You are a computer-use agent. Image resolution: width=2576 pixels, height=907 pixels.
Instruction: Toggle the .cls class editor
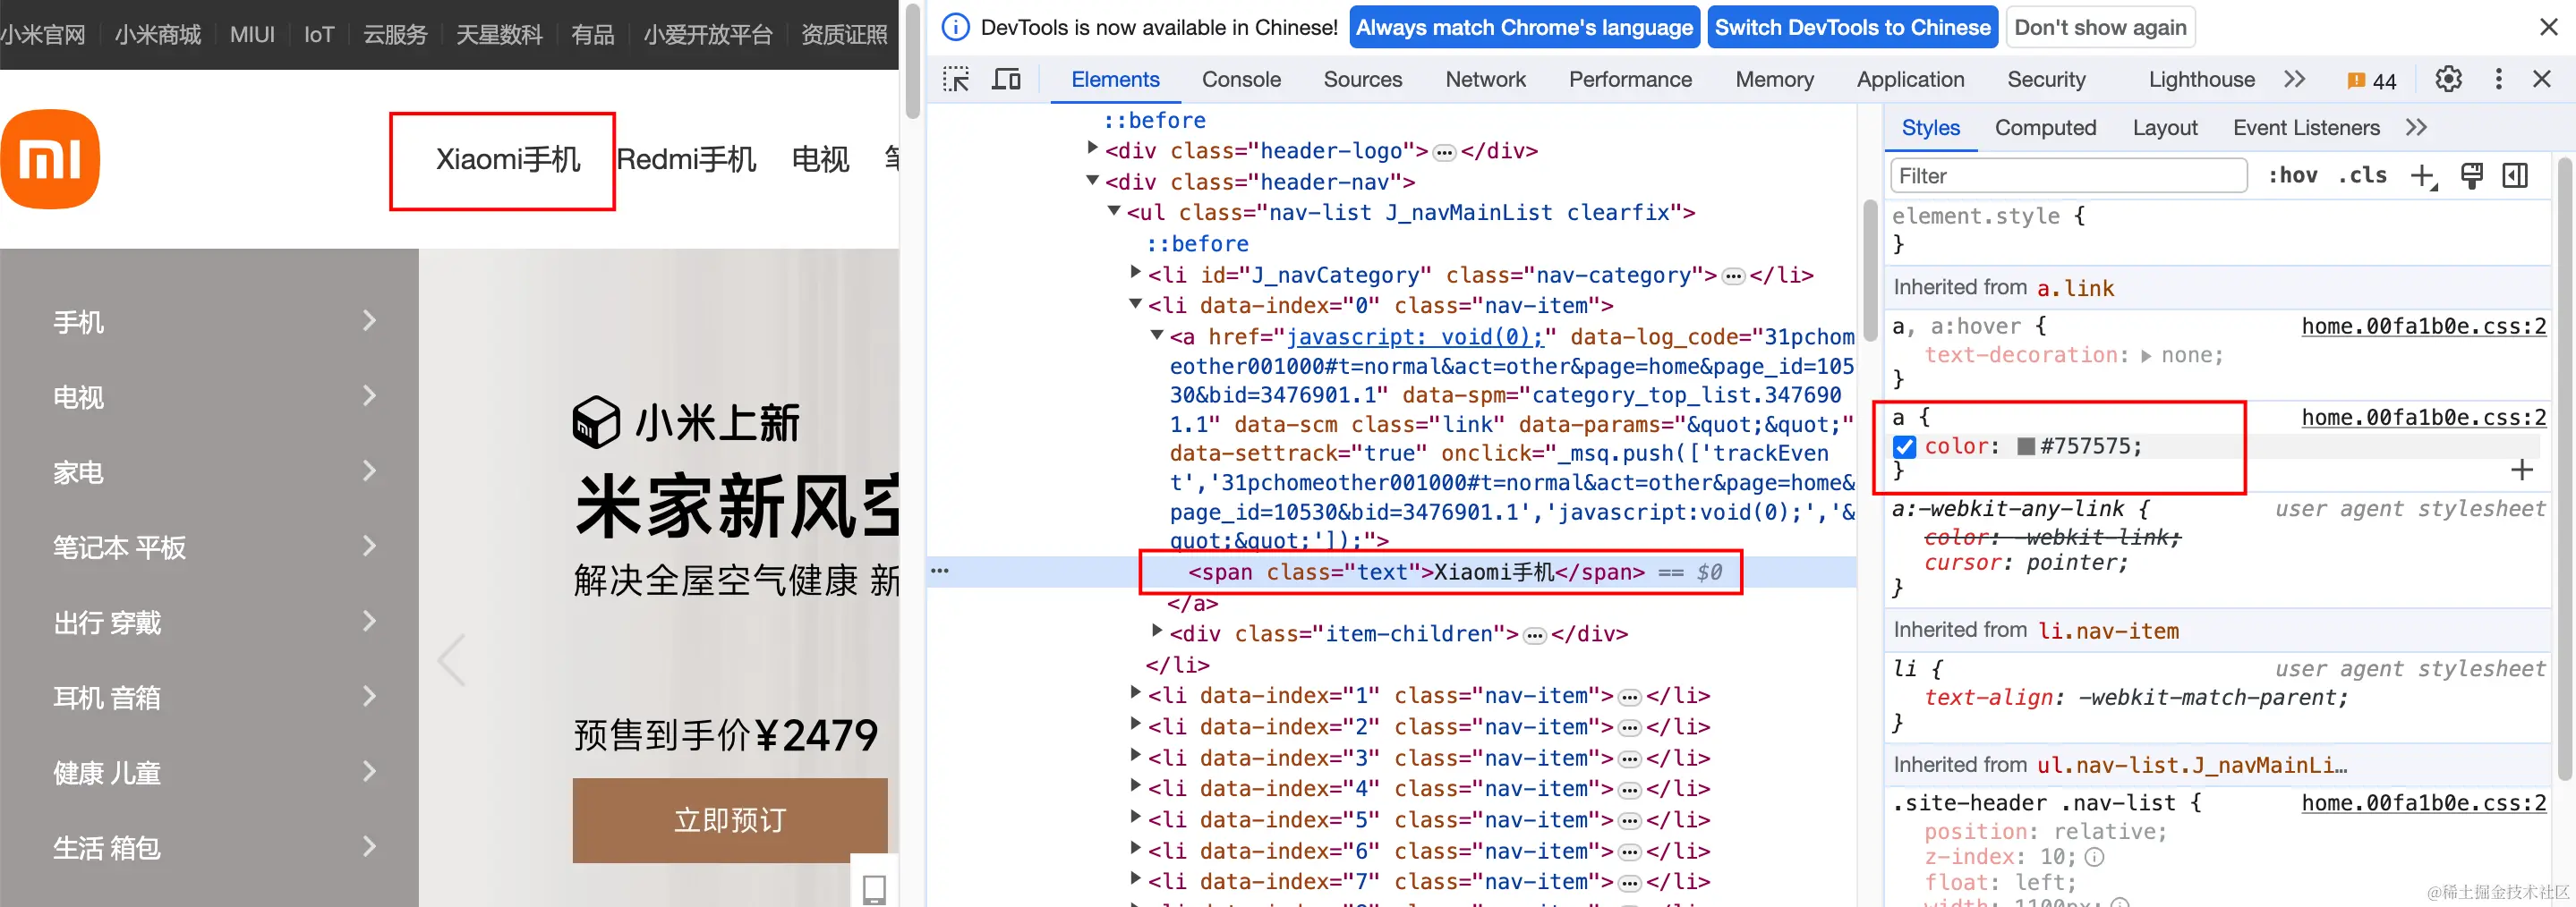2362,176
